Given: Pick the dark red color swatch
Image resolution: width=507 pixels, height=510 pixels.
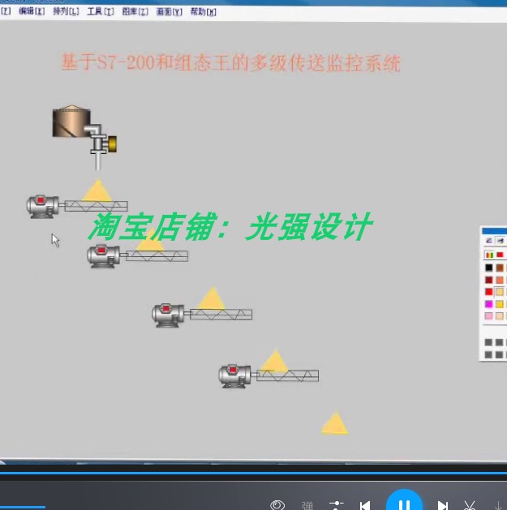Looking at the screenshot, I should pos(489,280).
